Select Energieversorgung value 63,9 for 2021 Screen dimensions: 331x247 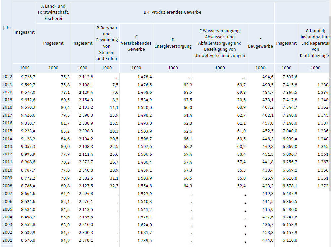pyautogui.click(x=188, y=85)
